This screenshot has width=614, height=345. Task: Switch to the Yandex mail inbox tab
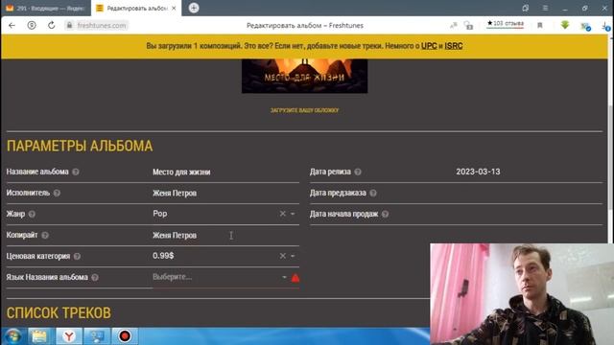[45, 8]
